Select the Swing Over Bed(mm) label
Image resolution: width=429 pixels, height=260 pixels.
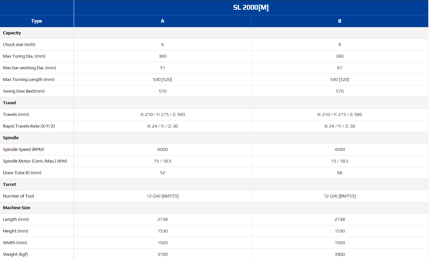pyautogui.click(x=24, y=91)
